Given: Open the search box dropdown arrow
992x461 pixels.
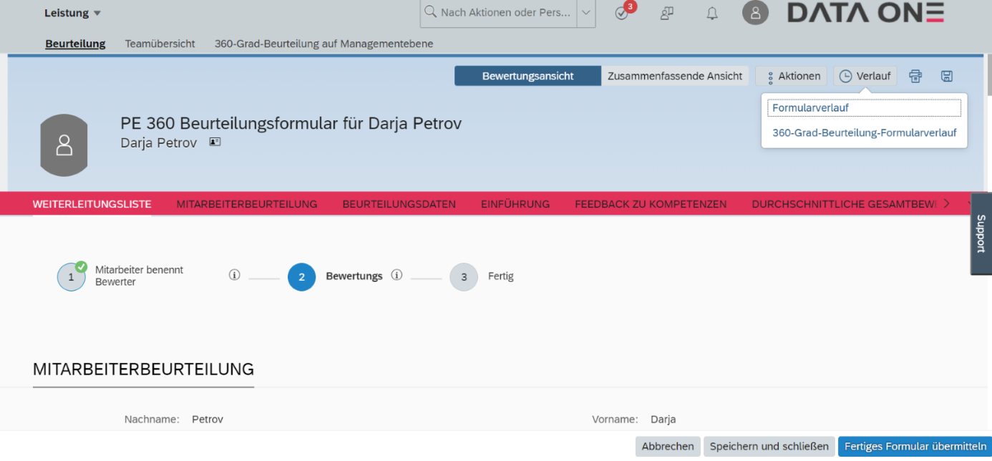Looking at the screenshot, I should click(585, 13).
